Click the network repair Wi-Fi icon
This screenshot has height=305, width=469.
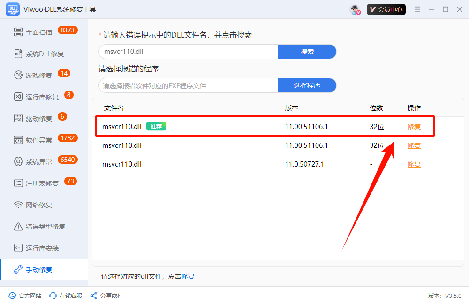coord(18,205)
